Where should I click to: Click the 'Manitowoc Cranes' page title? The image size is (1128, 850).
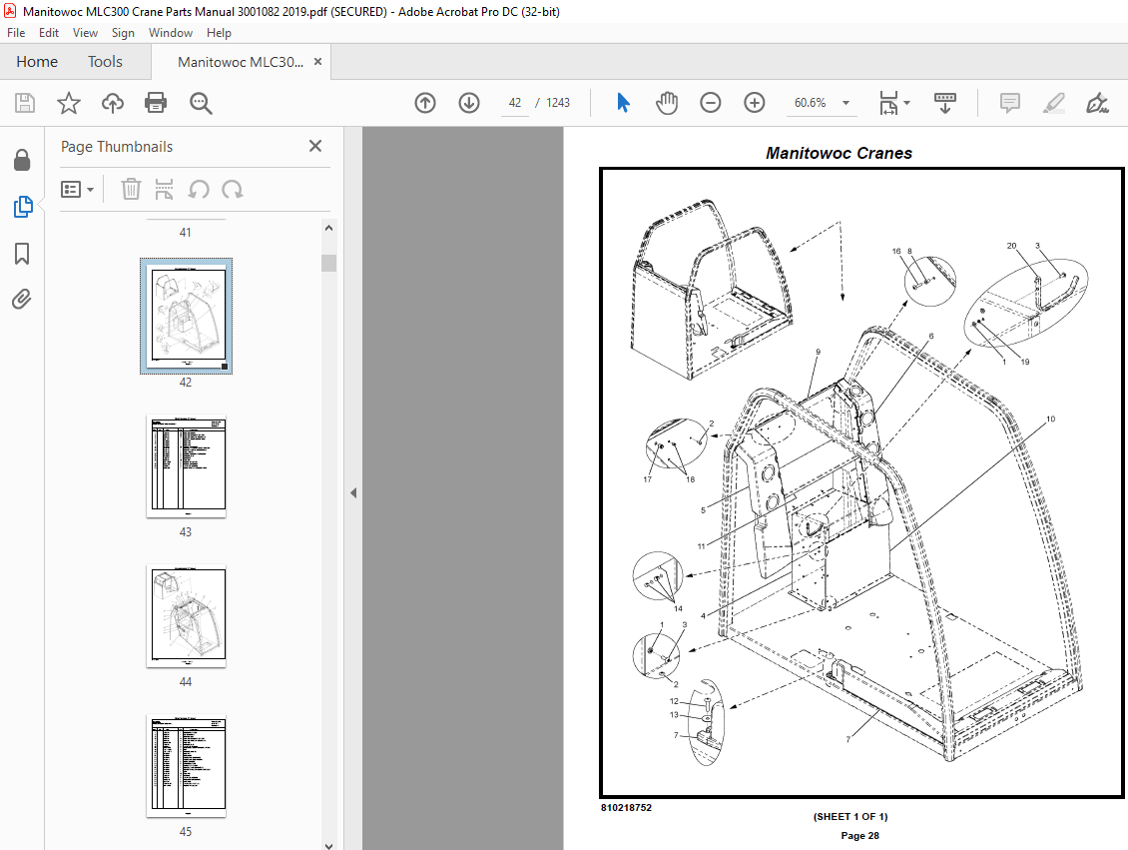pyautogui.click(x=839, y=153)
